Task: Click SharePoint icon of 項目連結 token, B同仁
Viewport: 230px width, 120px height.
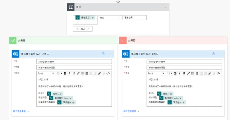Action: [x=170, y=102]
